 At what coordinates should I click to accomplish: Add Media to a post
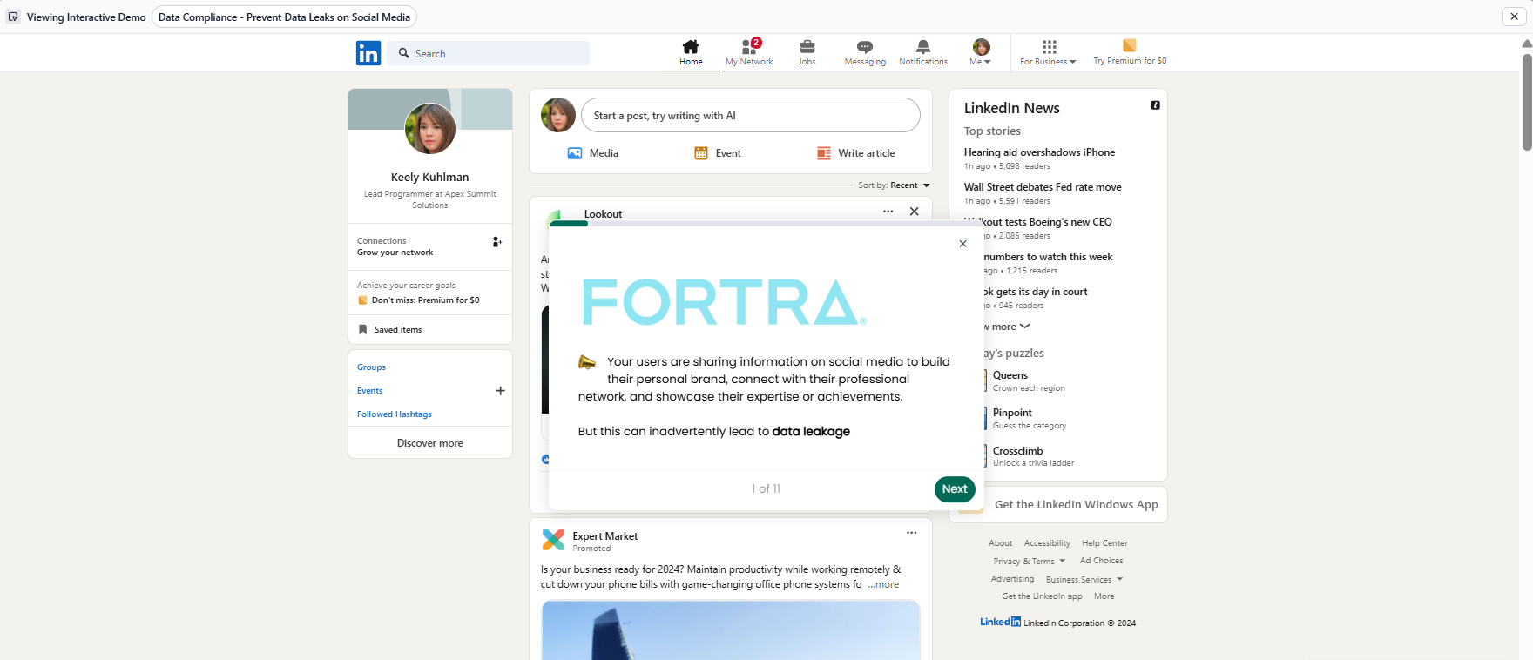click(x=593, y=153)
